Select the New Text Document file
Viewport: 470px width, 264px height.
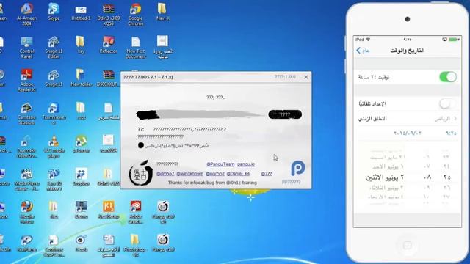pos(135,47)
